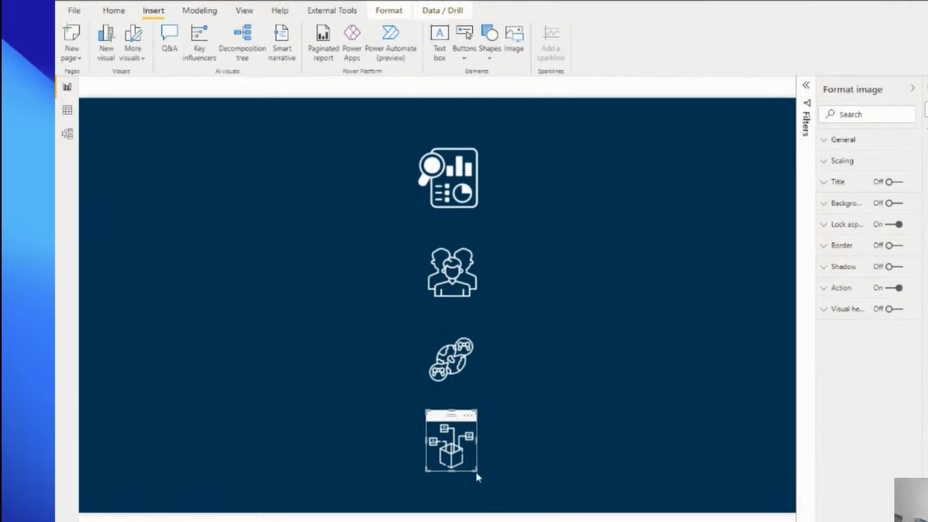Enable the Shadow switch

point(893,266)
